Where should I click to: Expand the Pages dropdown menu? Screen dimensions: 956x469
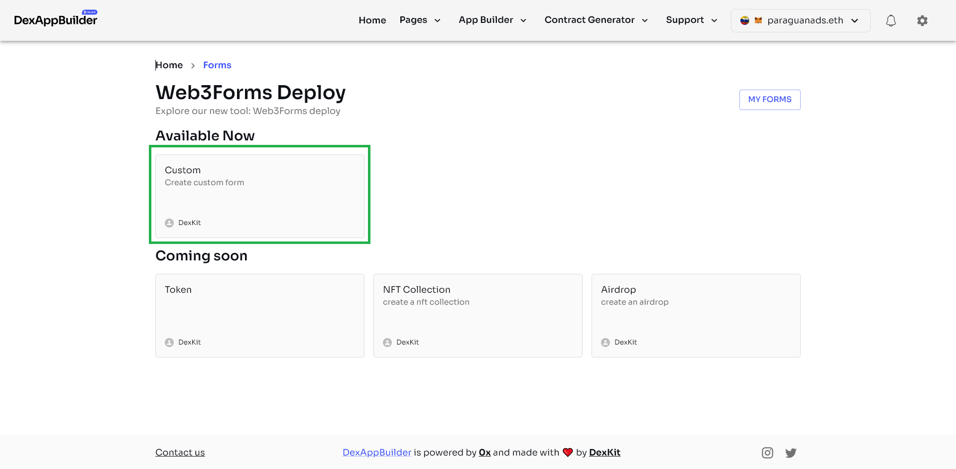pos(420,20)
